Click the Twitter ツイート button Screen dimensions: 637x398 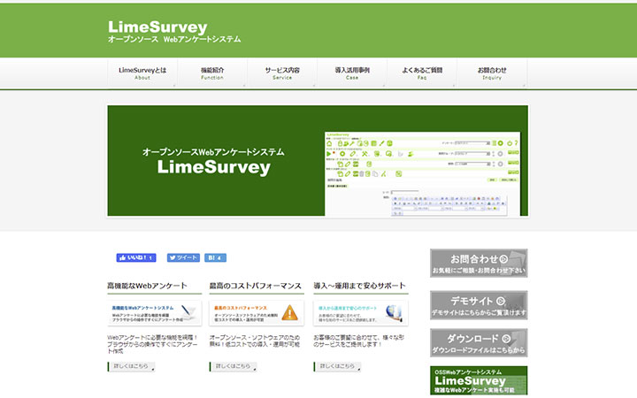183,257
